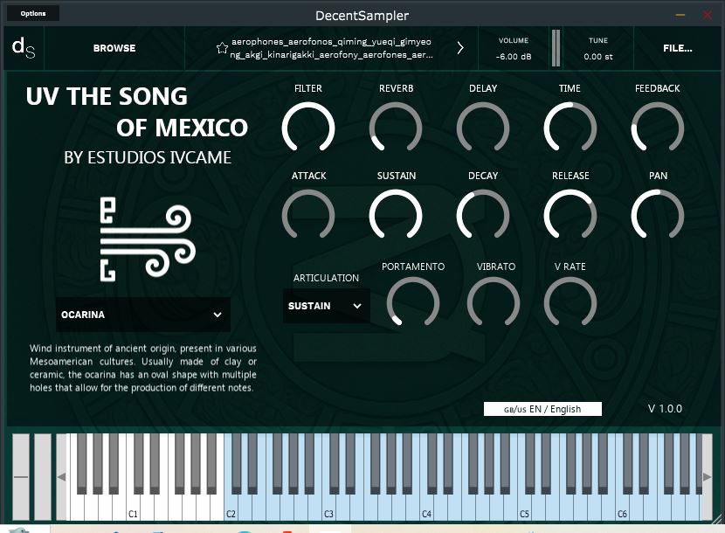Image resolution: width=725 pixels, height=533 pixels.
Task: Adjust the ATTACK knob
Action: tap(308, 216)
